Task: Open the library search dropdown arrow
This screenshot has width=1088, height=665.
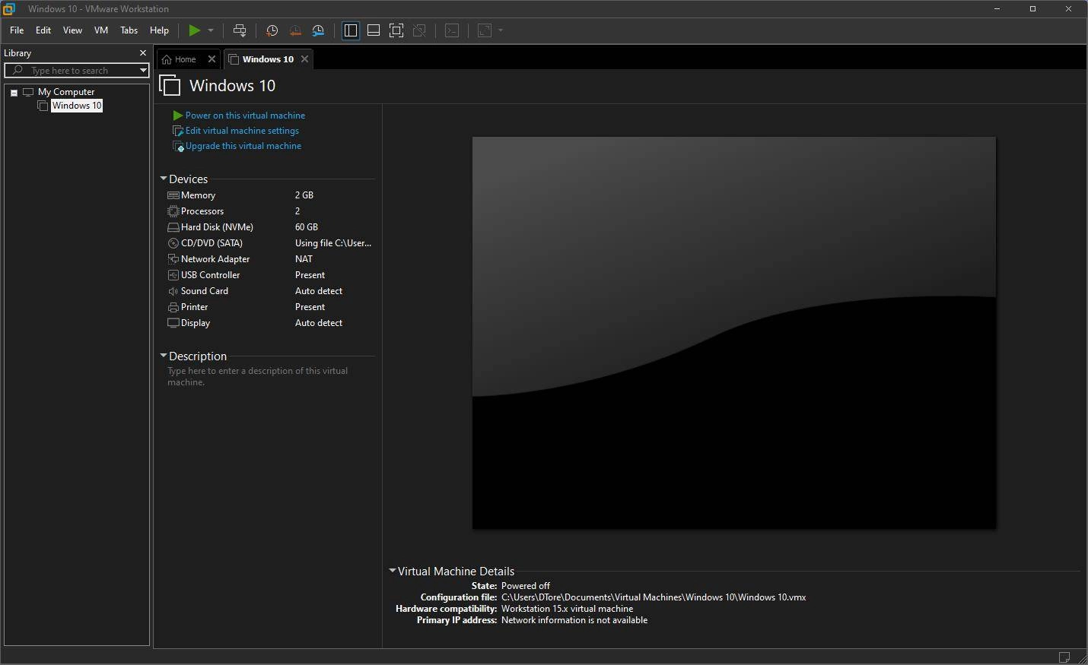Action: click(142, 71)
